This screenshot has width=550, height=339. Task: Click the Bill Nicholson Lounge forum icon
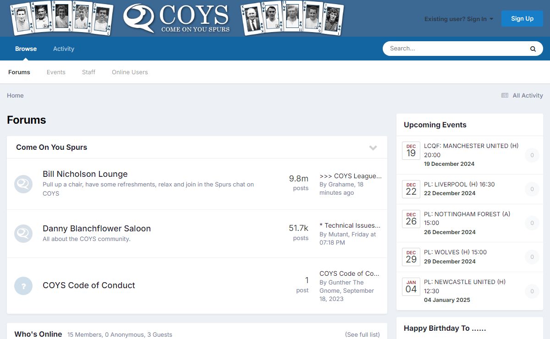[x=23, y=184]
